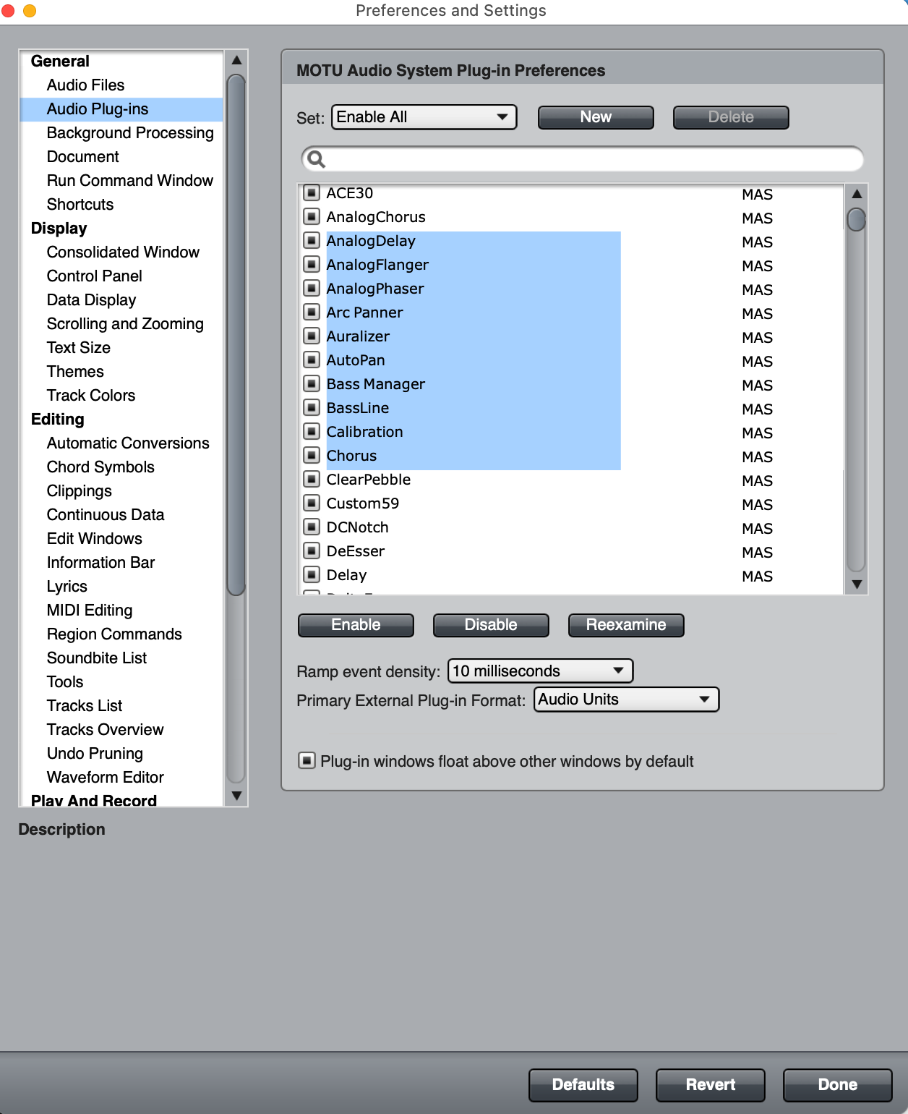908x1114 pixels.
Task: Click the Enable button
Action: coord(356,625)
